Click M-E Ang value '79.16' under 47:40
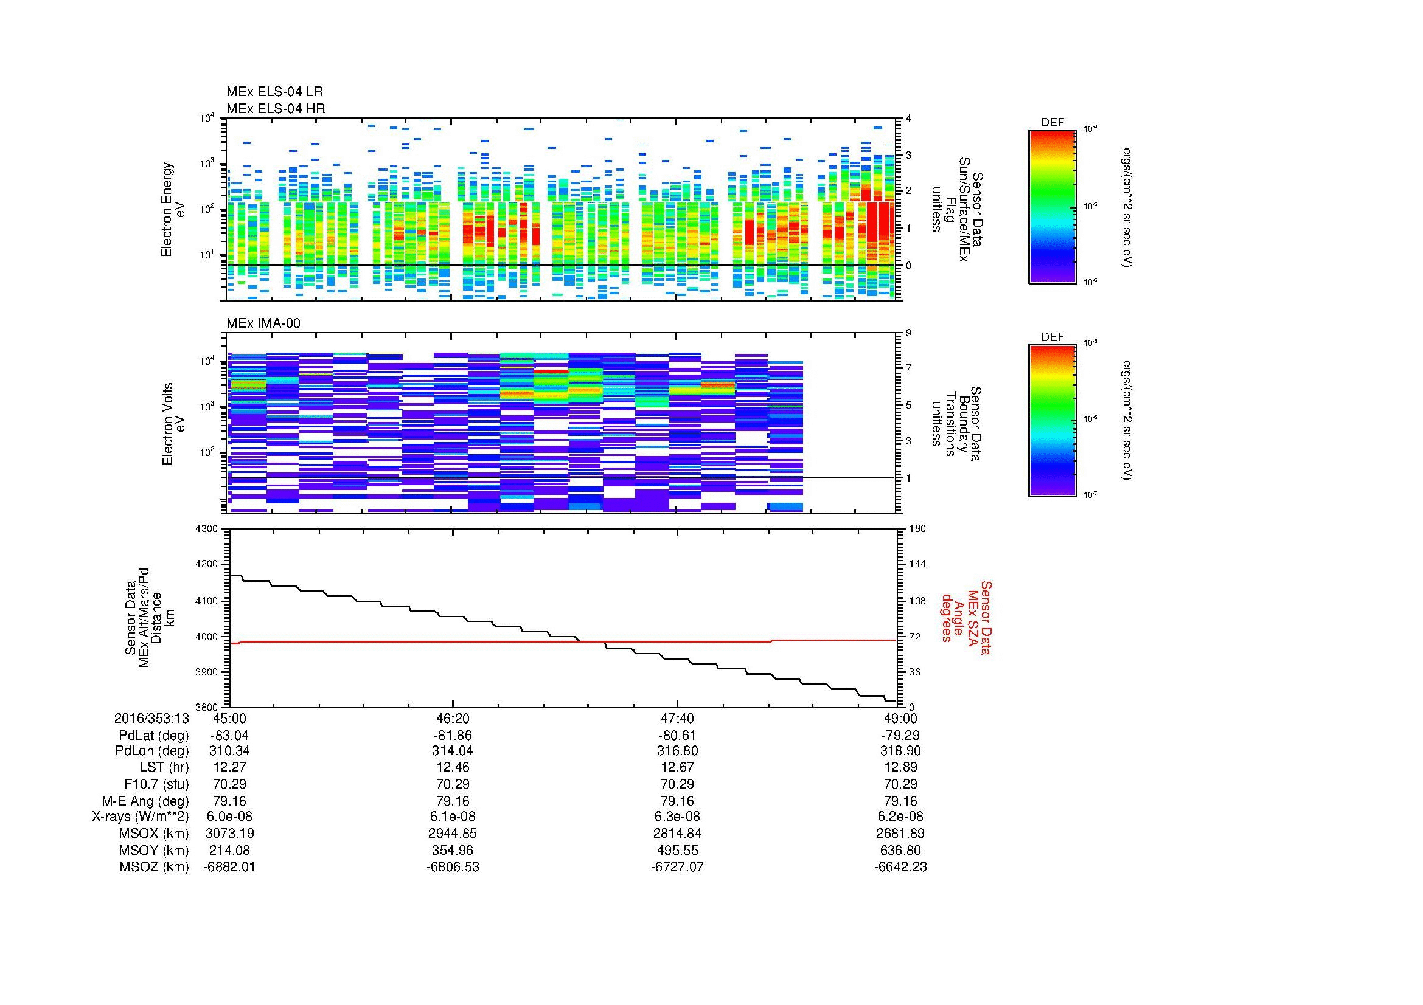Screen dimensions: 1423x1005 677,801
